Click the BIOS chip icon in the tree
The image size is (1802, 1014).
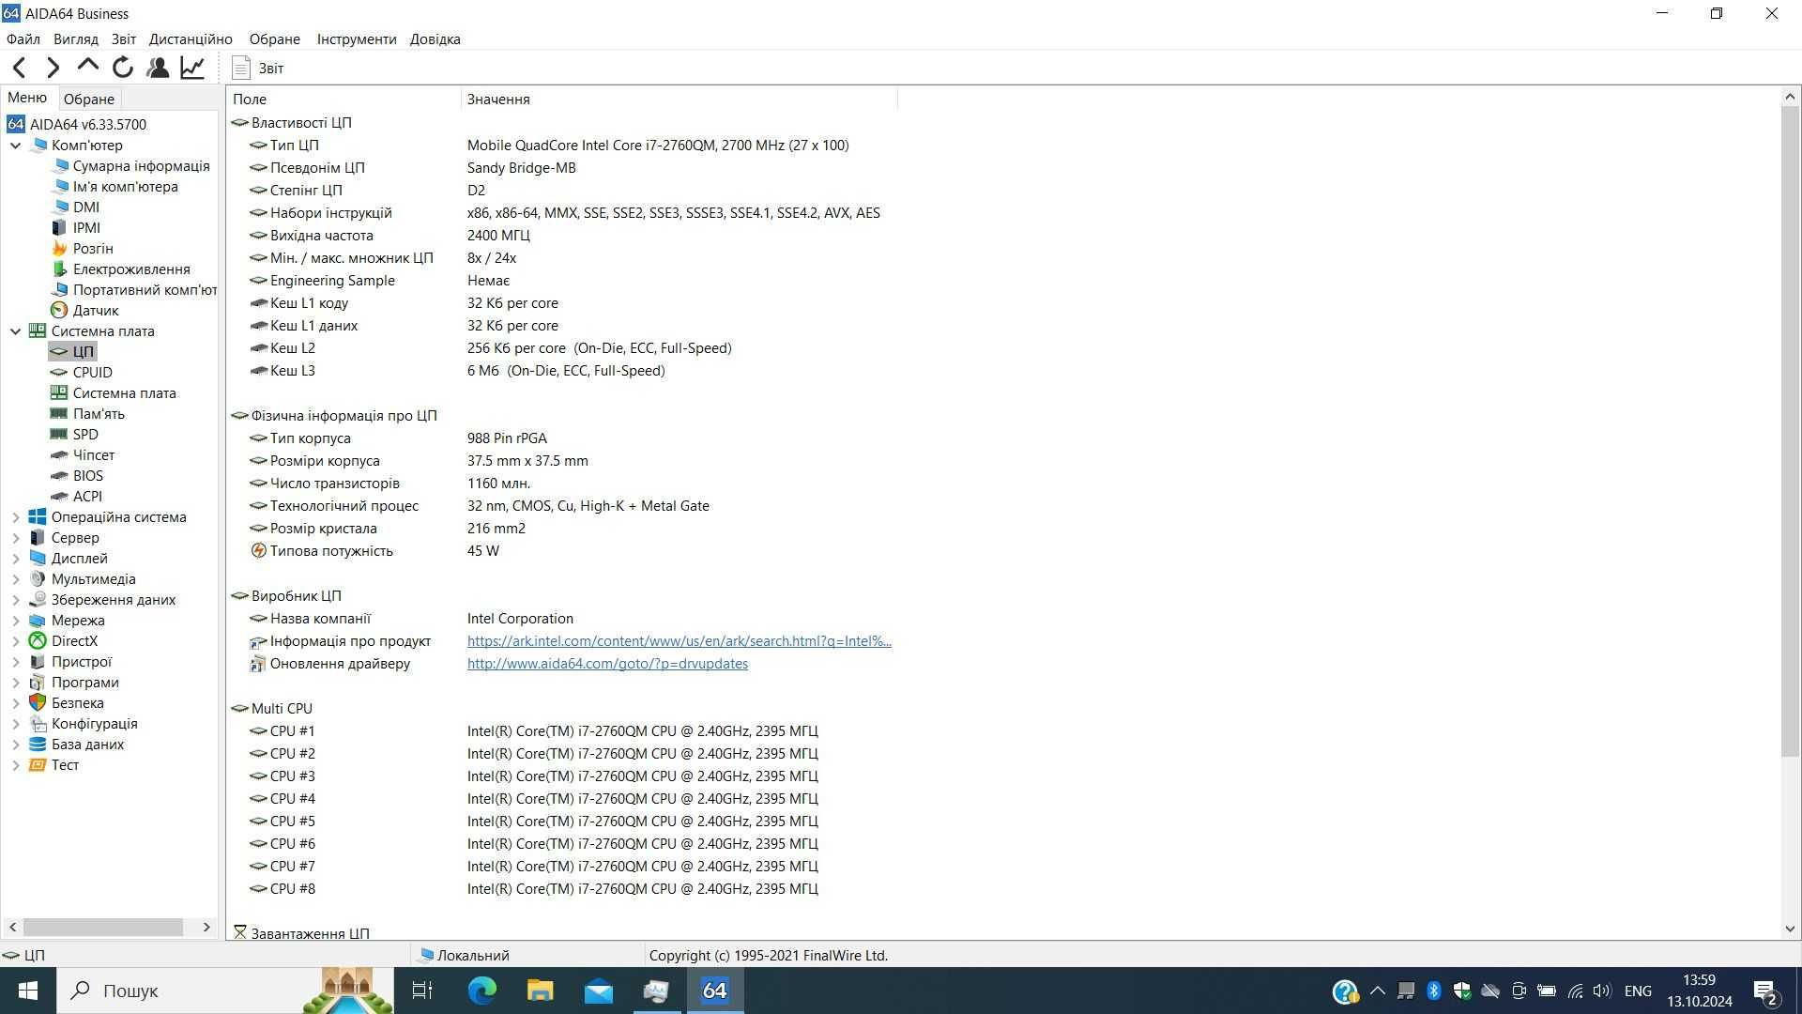tap(59, 476)
